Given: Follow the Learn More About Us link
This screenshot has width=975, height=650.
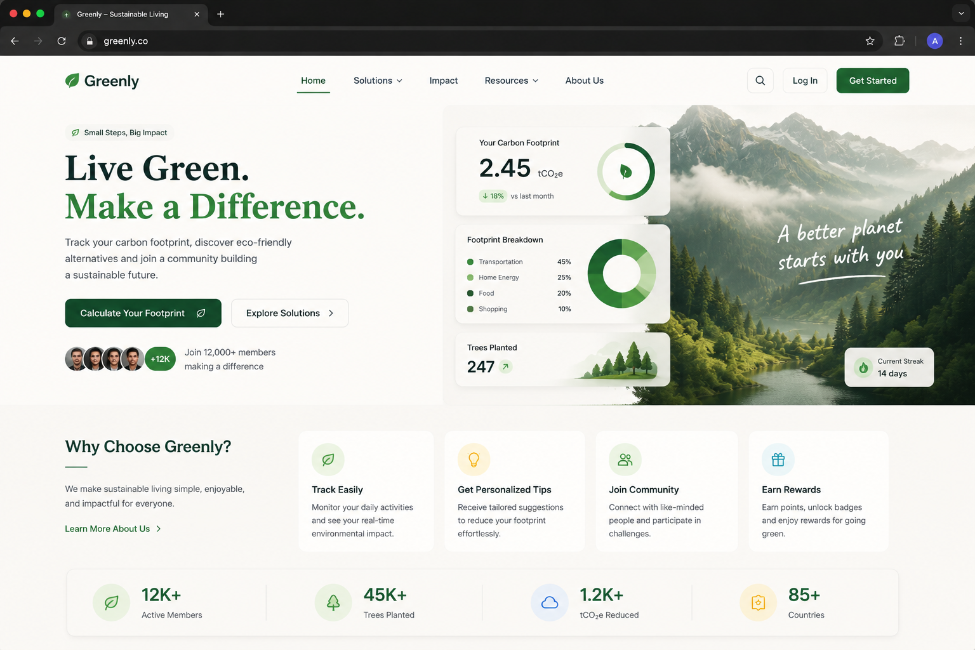Looking at the screenshot, I should tap(113, 529).
